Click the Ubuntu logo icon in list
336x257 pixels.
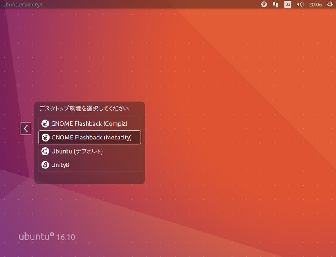click(x=45, y=151)
